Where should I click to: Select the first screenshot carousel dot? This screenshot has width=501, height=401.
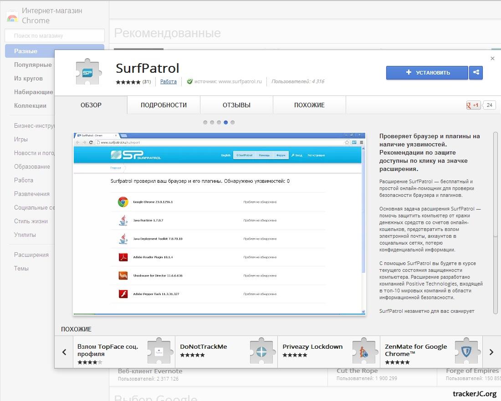point(205,122)
